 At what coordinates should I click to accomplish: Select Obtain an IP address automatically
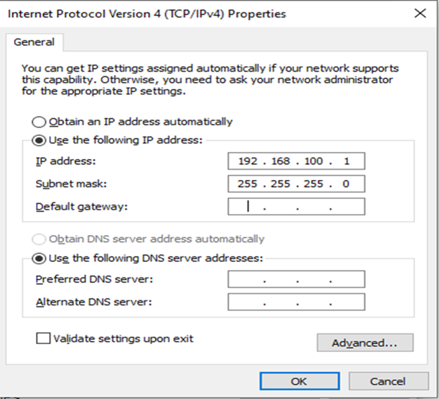click(x=39, y=122)
